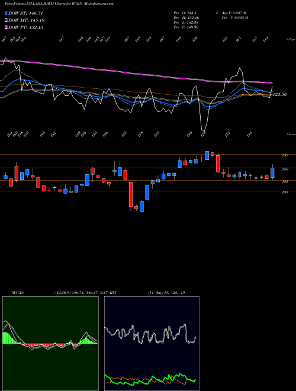This screenshot has width=296, height=391.
Task: Open the green MACD histogram panel
Action: coord(50,344)
